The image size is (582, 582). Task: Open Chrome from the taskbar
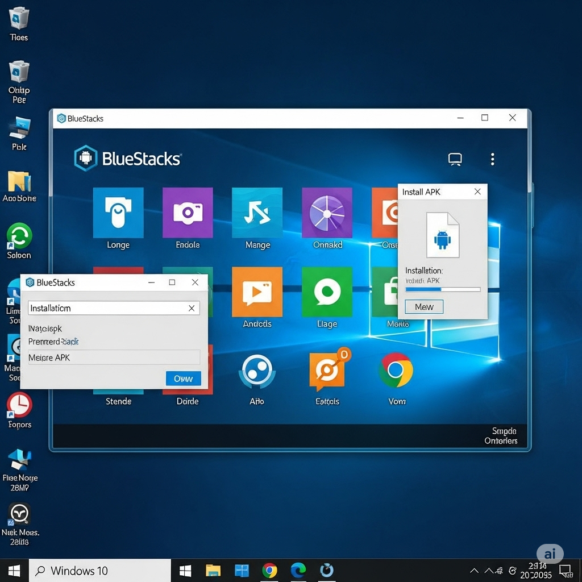[x=269, y=571]
